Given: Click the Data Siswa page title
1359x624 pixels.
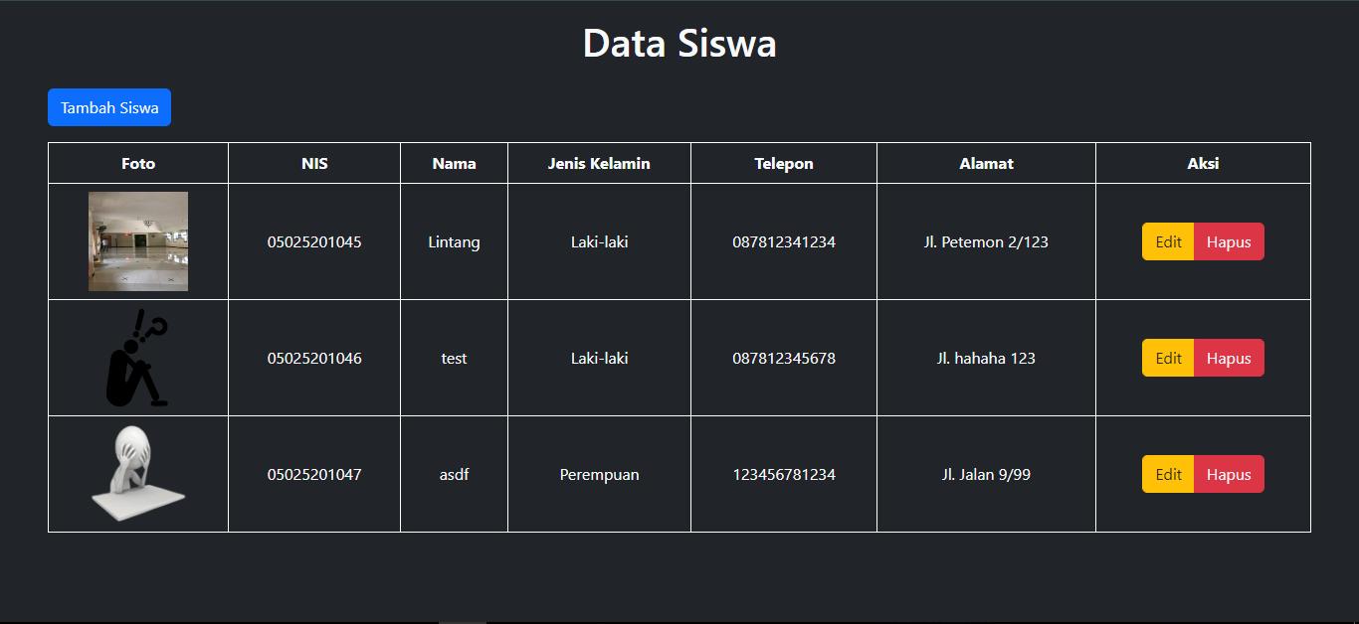Looking at the screenshot, I should tap(679, 43).
